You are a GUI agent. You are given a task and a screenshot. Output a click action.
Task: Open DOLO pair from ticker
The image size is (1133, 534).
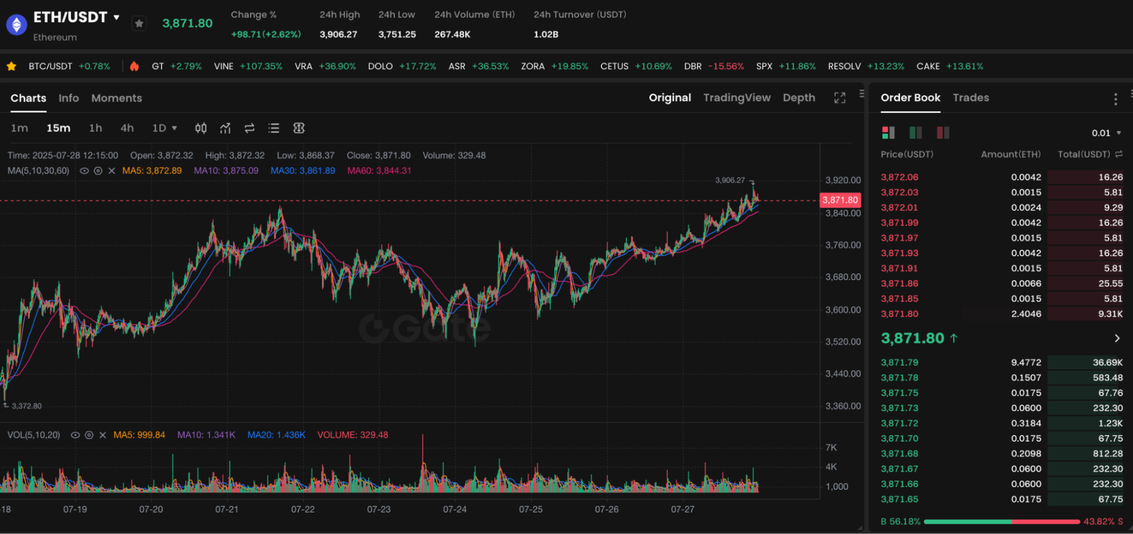tap(402, 66)
